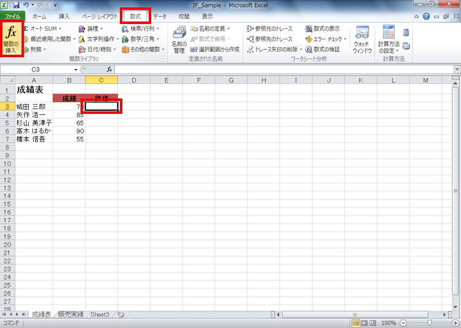Select cell with name 矢作 浩一
This screenshot has height=328, width=461.
coord(34,115)
